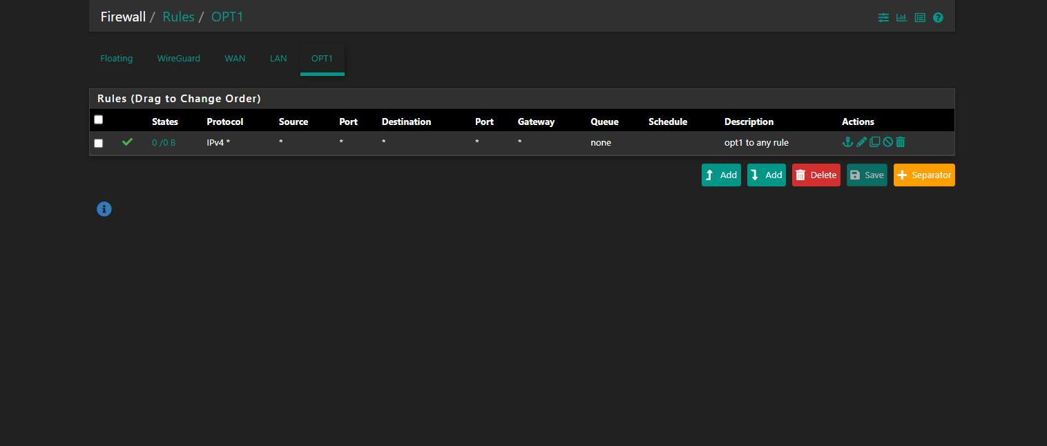1047x446 pixels.
Task: Click the green pass checkmark icon
Action: click(127, 142)
